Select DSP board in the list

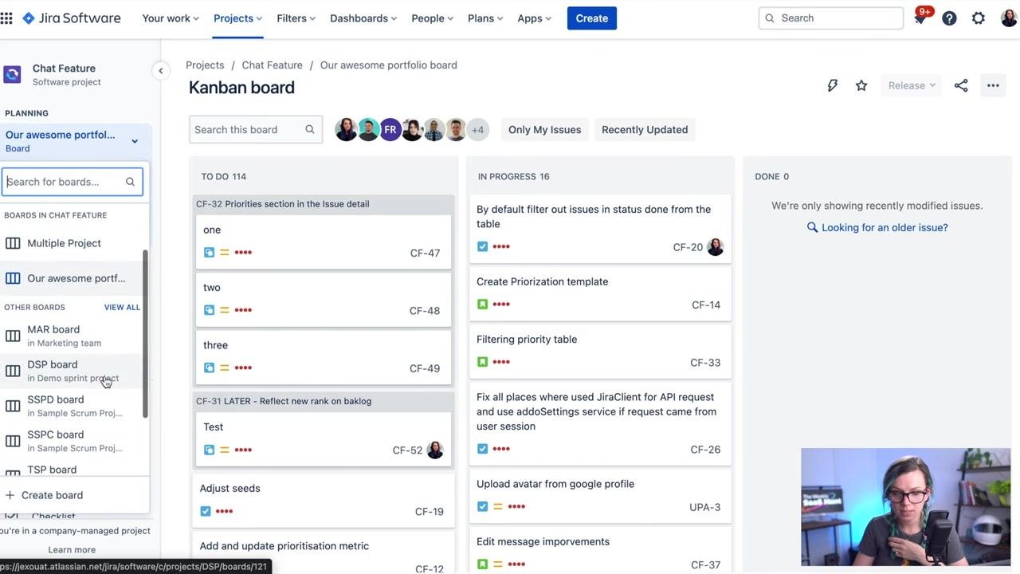coord(73,371)
